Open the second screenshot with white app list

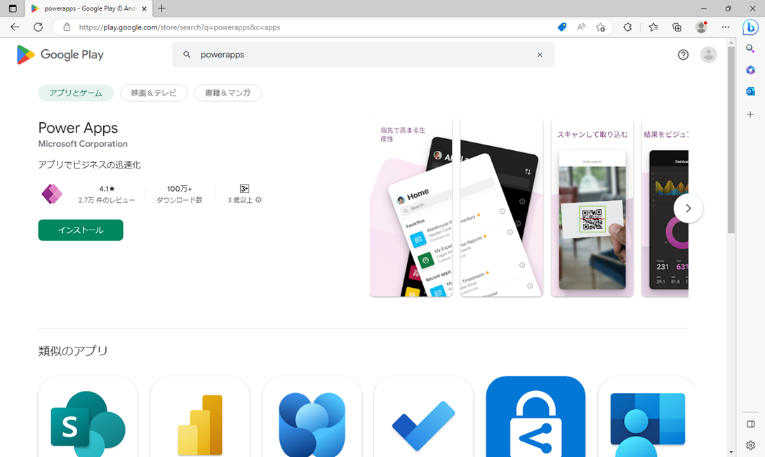click(502, 208)
